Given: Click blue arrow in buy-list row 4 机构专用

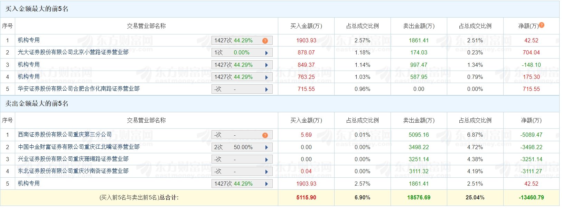Looking at the screenshot, I should pos(266,77).
